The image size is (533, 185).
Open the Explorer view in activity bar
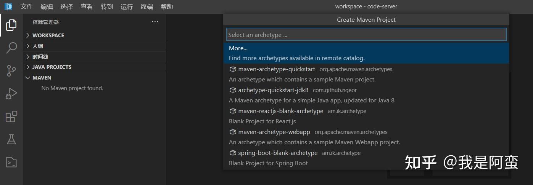[11, 25]
